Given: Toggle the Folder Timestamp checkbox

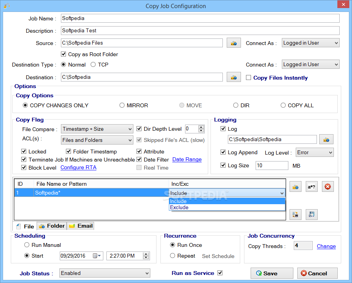Looking at the screenshot, I should pos(69,151).
